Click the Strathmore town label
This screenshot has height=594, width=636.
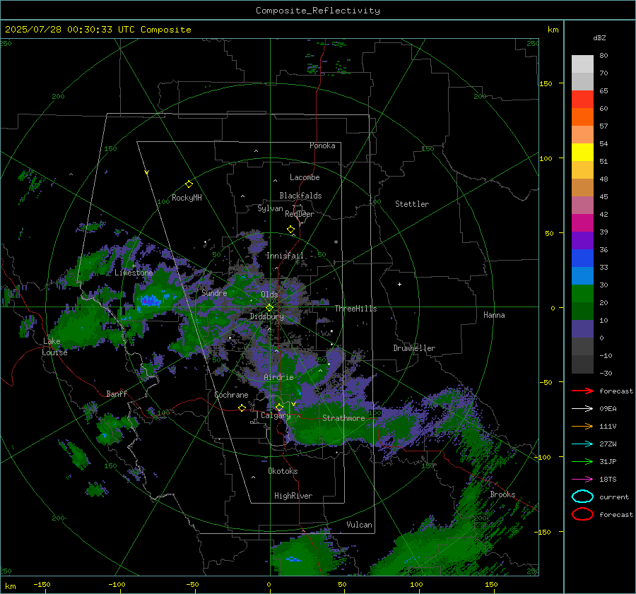tap(343, 418)
